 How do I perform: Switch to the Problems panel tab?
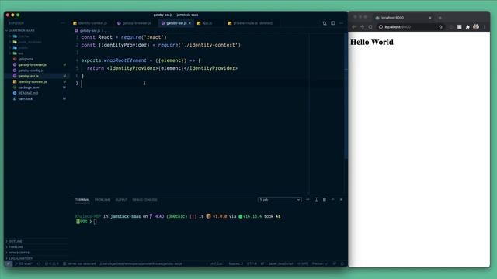tap(103, 200)
